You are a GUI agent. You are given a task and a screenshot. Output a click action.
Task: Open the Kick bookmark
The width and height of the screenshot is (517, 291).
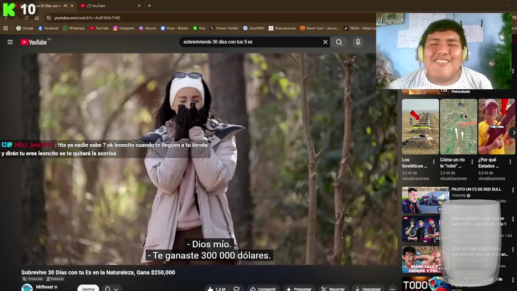coord(199,28)
